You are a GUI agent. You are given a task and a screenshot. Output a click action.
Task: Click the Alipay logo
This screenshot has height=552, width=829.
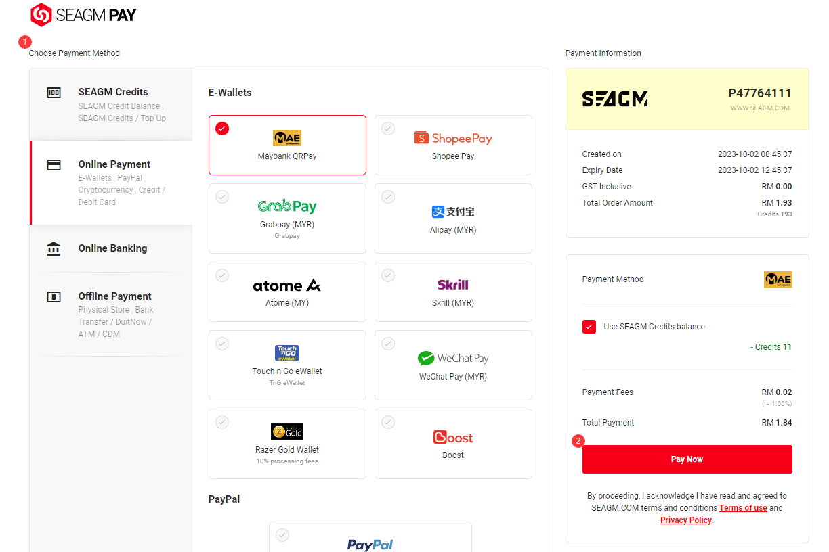453,212
